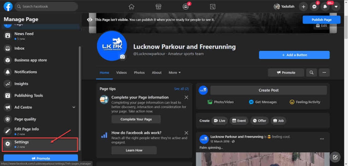This screenshot has width=348, height=166.
Task: Open page Notifications in sidebar
Action: click(41, 72)
